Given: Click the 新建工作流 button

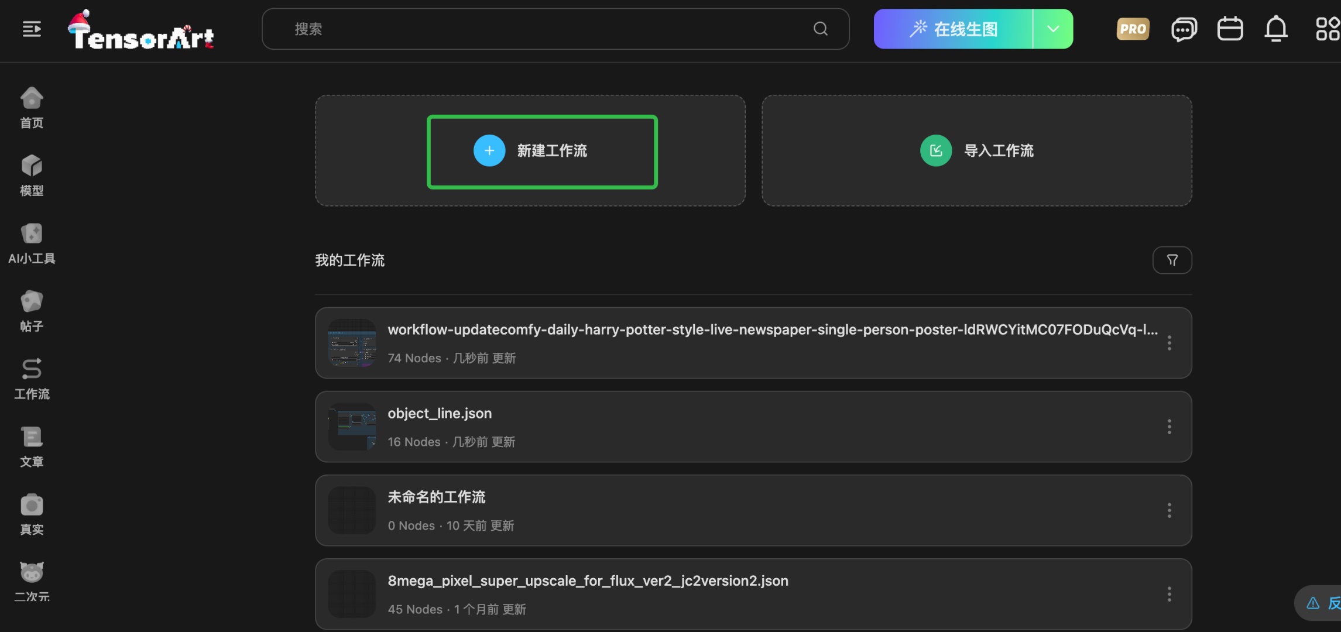Looking at the screenshot, I should (x=542, y=152).
